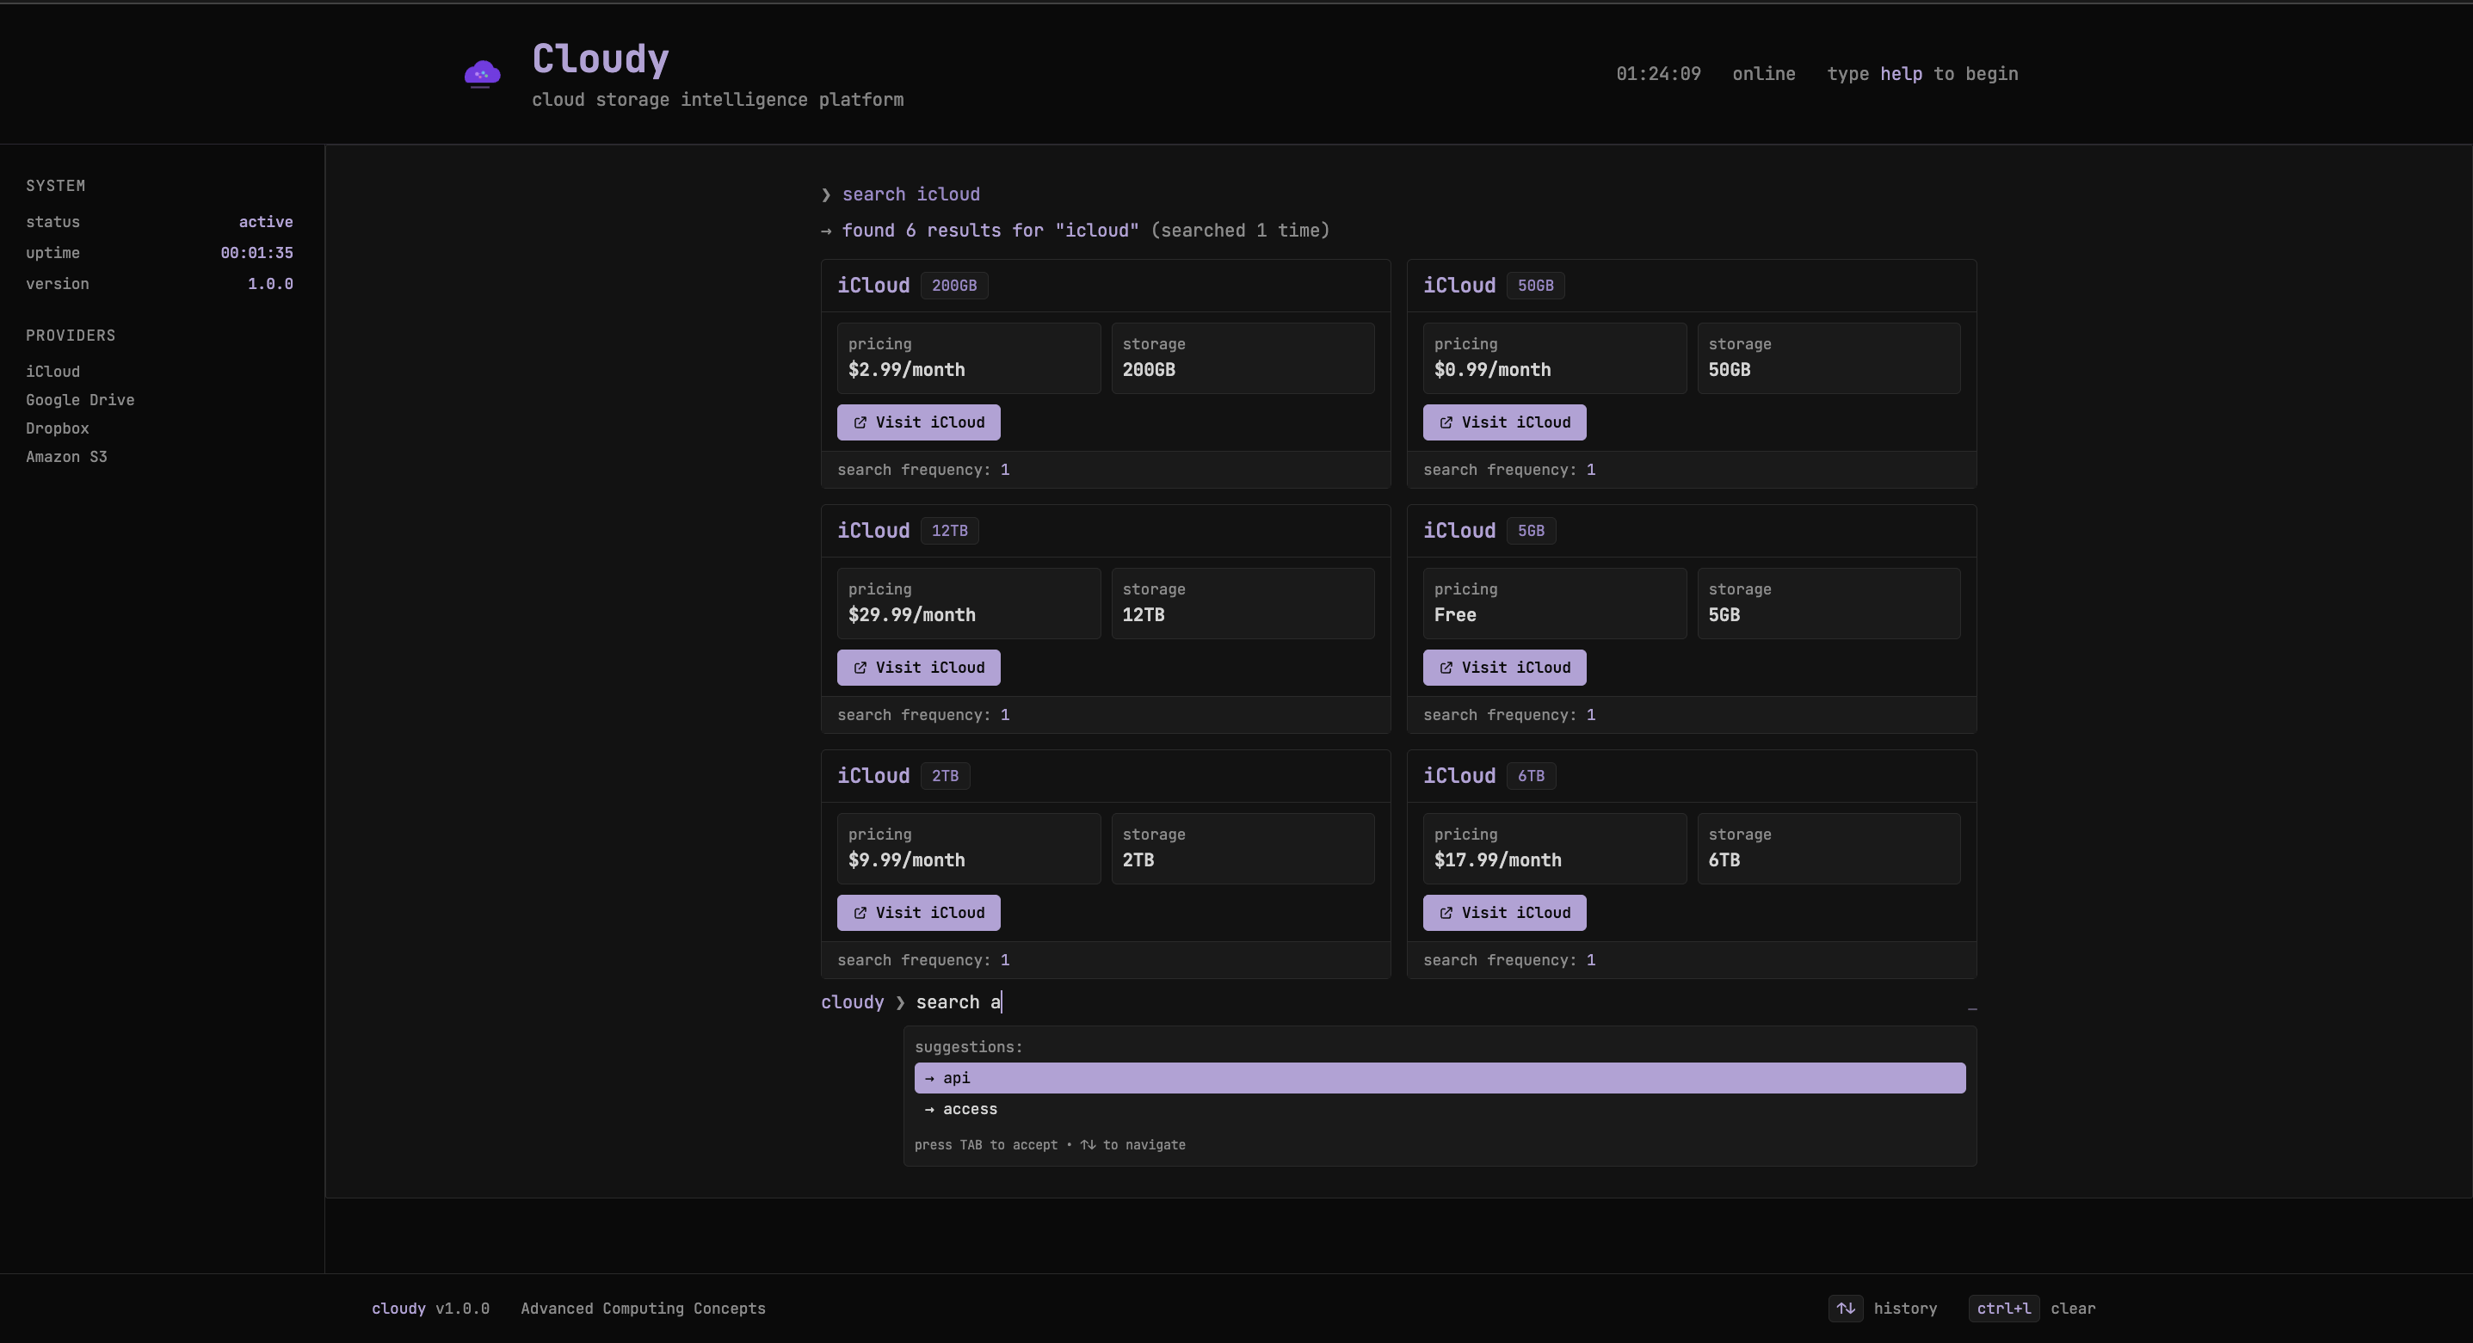The height and width of the screenshot is (1343, 2473).
Task: Click the 'help' keyword in header
Action: (x=1900, y=74)
